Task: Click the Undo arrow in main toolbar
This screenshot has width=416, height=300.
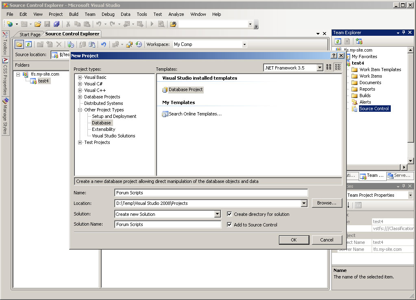Action: coord(99,24)
